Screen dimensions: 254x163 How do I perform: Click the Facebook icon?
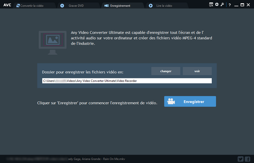point(248,159)
